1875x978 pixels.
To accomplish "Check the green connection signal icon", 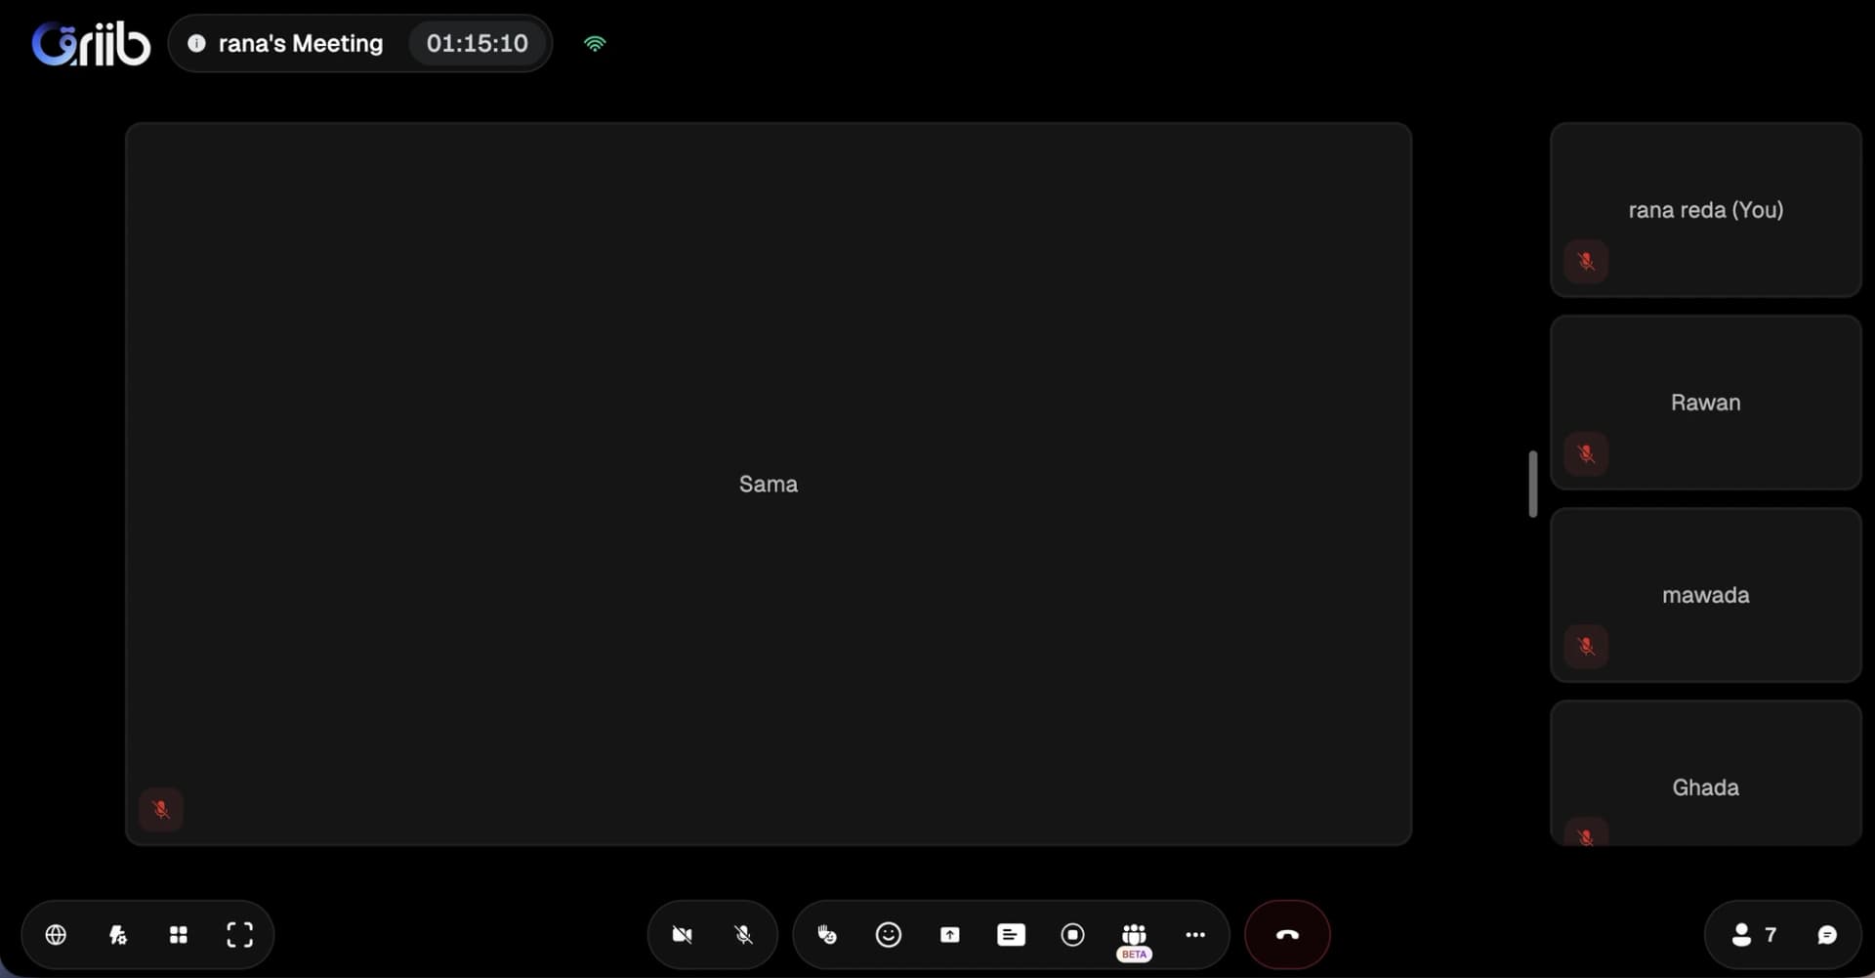I will pos(595,43).
